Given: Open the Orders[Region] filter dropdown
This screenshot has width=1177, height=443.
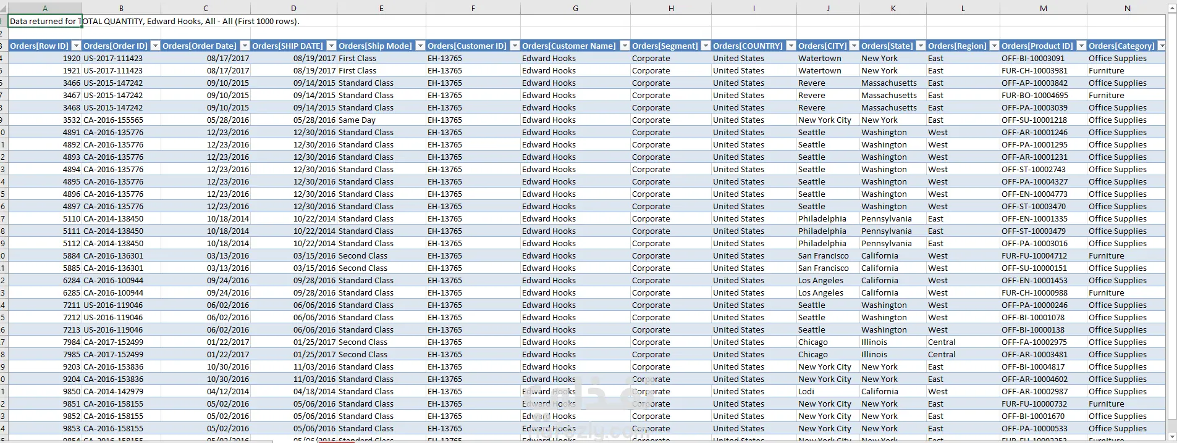Looking at the screenshot, I should coord(994,46).
